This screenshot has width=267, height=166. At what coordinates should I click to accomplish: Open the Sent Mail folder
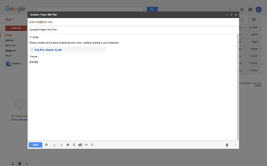coord(10,45)
